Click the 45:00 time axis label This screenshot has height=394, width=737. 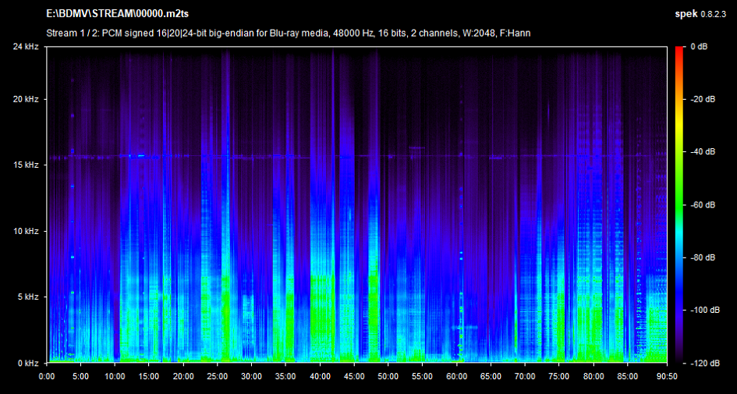point(354,376)
